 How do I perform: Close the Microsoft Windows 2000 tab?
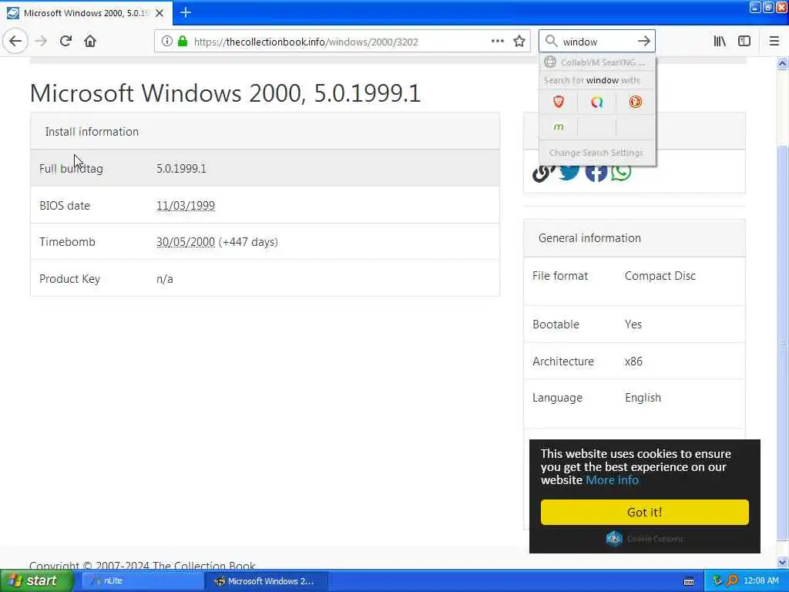(x=159, y=13)
